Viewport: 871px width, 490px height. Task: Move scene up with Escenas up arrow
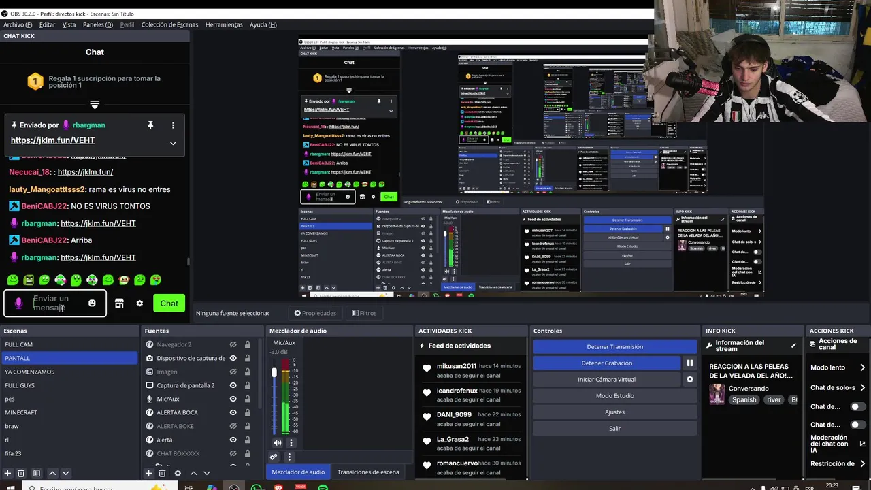click(x=52, y=473)
